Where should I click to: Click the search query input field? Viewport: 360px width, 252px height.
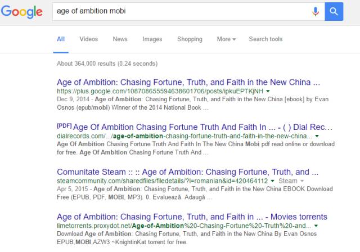pyautogui.click(x=180, y=11)
